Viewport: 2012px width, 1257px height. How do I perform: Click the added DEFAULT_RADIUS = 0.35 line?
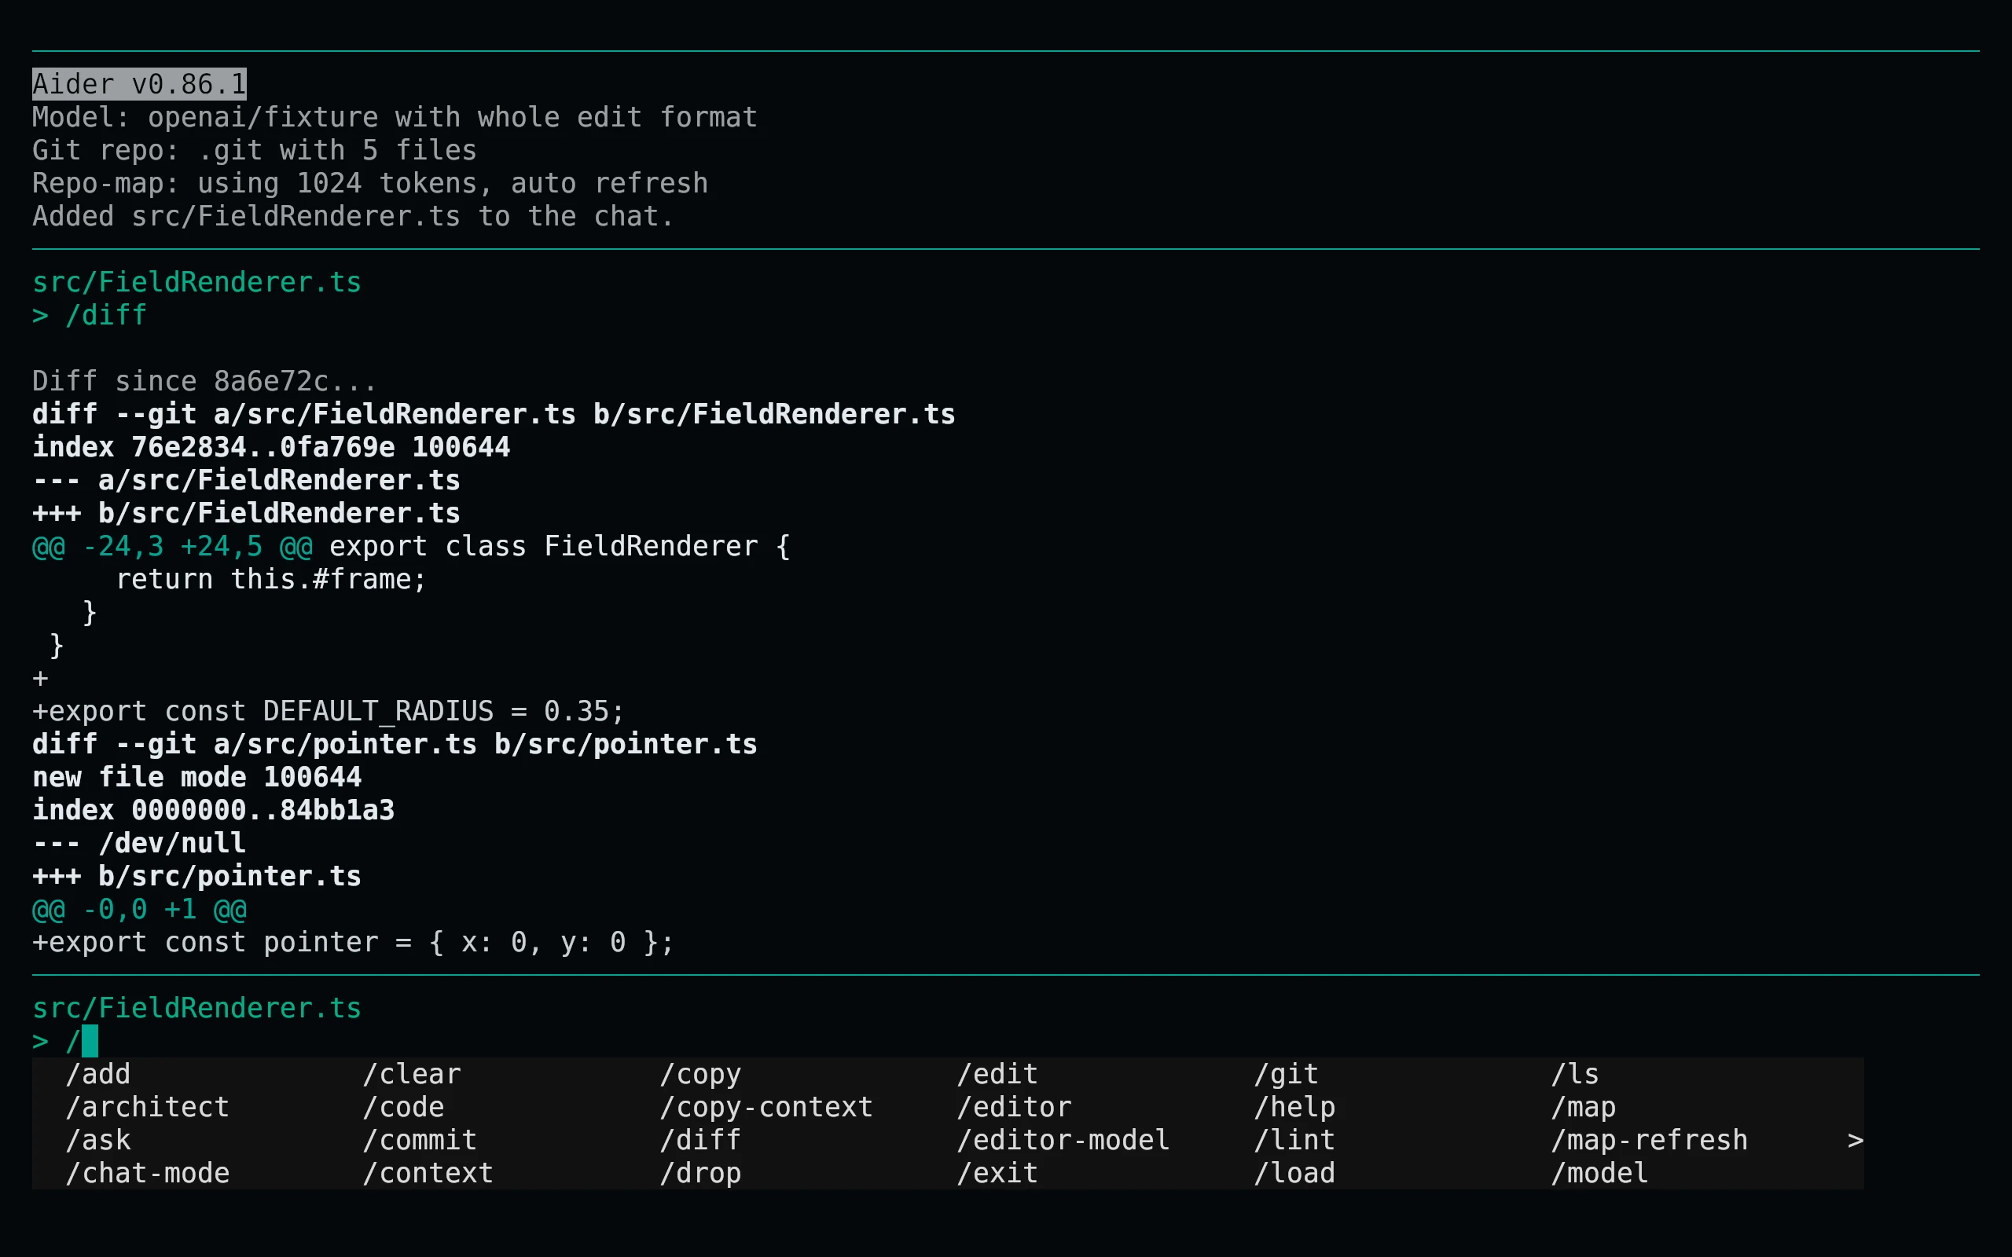pos(329,712)
